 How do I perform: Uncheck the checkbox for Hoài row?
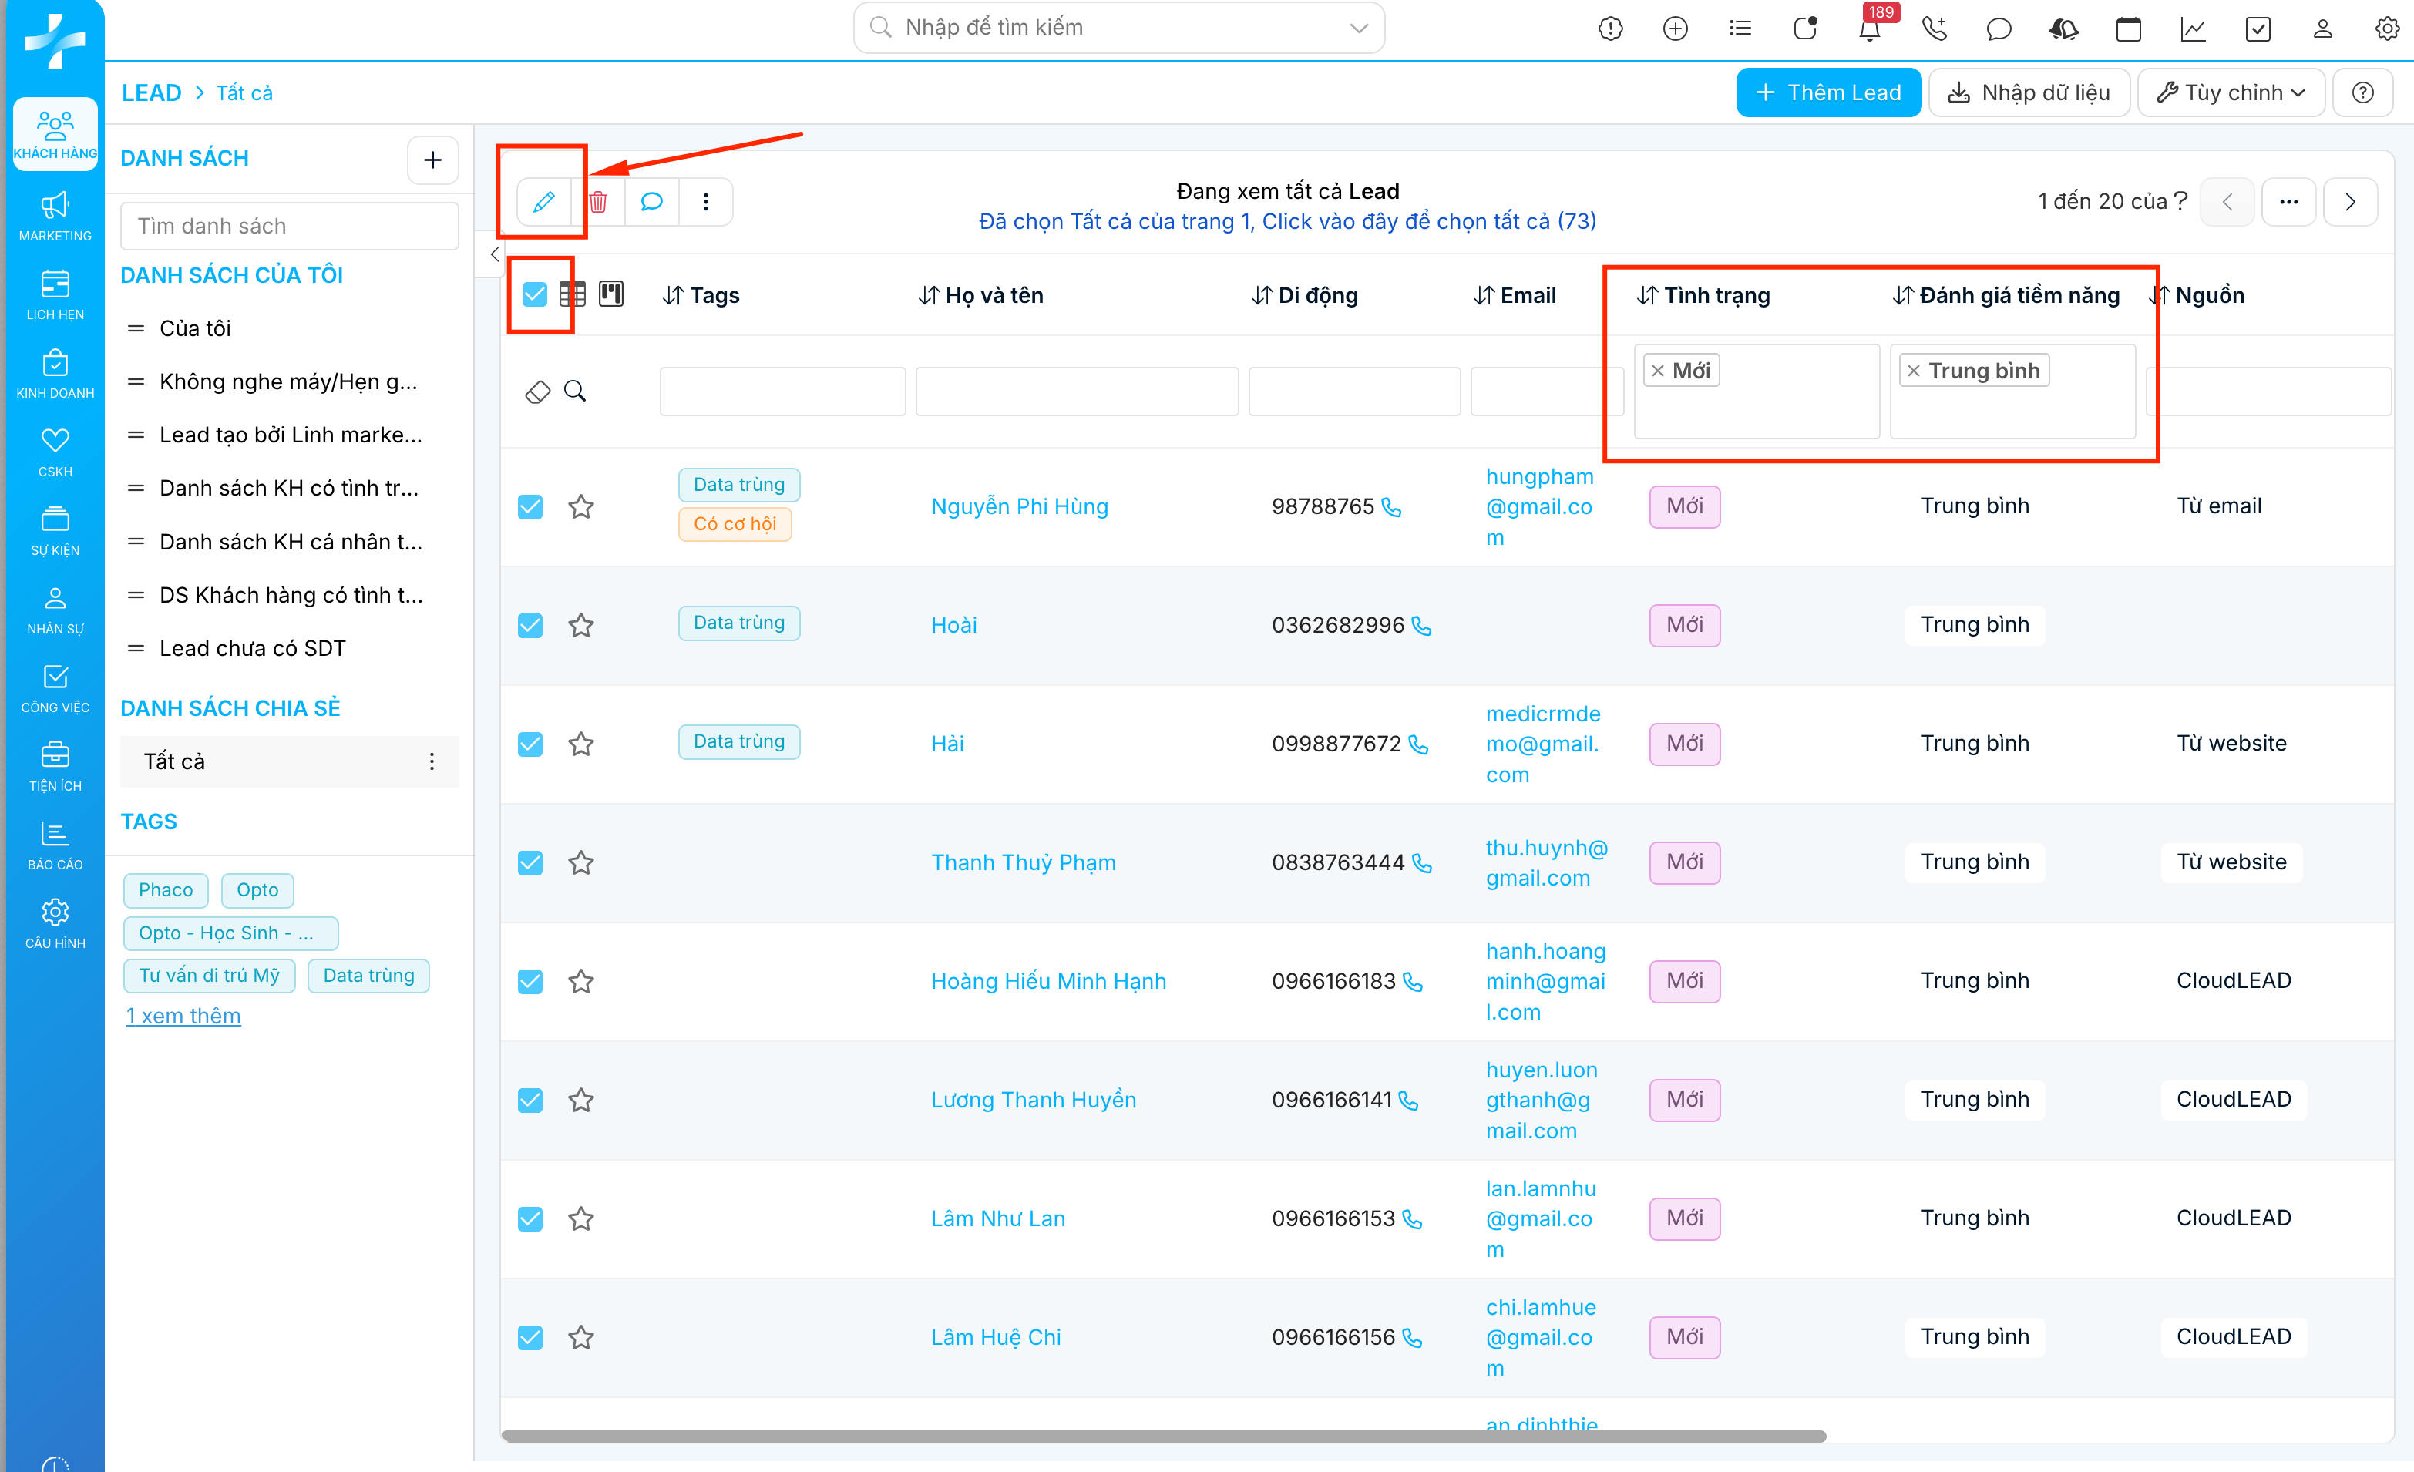click(530, 626)
